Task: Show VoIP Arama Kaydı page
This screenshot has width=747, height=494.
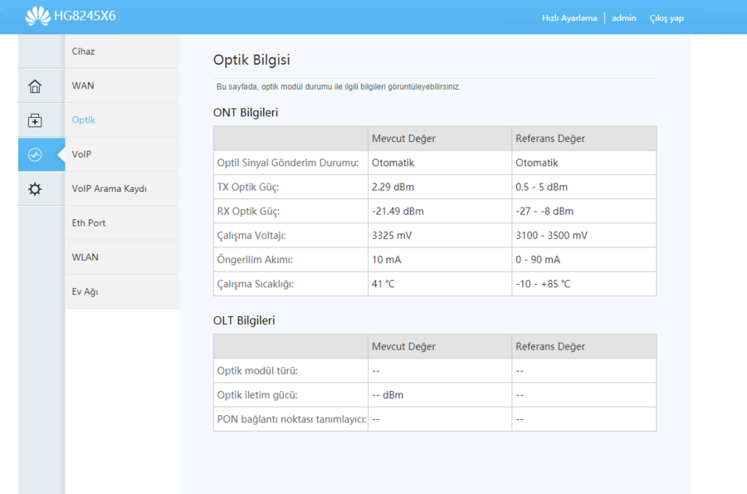Action: click(x=109, y=188)
